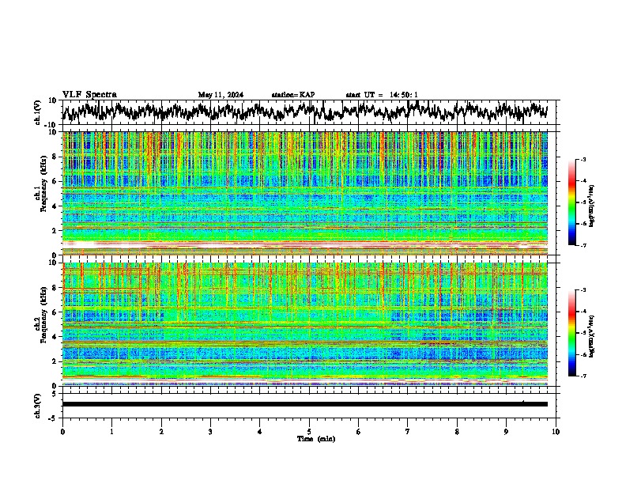Select the ch.2 colorbar 'log(PSD)' label
626x484 pixels.
tap(591, 336)
